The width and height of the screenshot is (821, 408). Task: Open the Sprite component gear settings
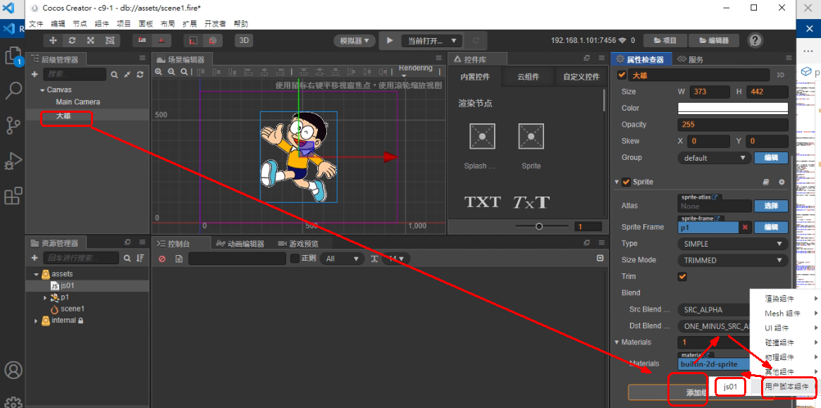[782, 183]
